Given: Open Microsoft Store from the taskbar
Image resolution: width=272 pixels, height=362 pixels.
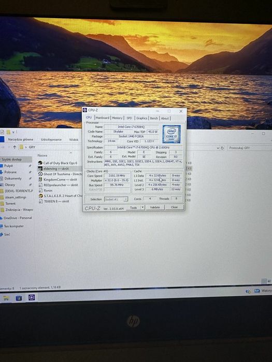Looking at the screenshot, I should coord(19,298).
